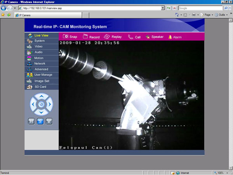Toggle the V button below the pan control

pyautogui.click(x=49, y=121)
